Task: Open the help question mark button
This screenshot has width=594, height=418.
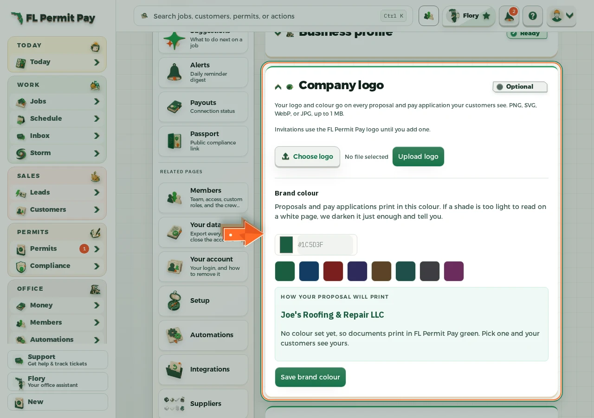Action: pyautogui.click(x=533, y=16)
